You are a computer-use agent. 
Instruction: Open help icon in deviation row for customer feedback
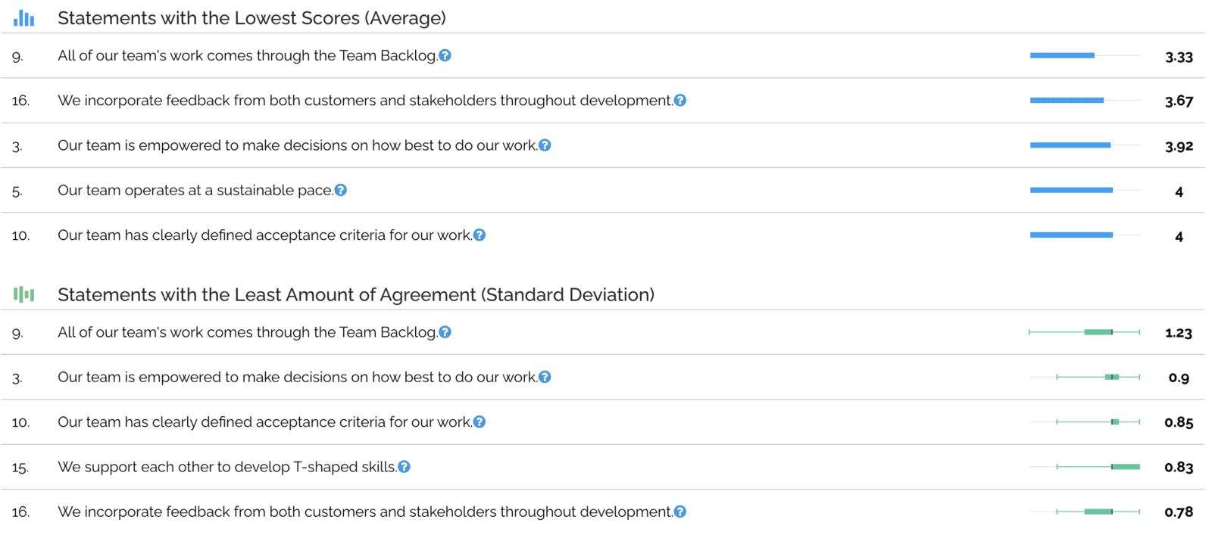coord(681,512)
